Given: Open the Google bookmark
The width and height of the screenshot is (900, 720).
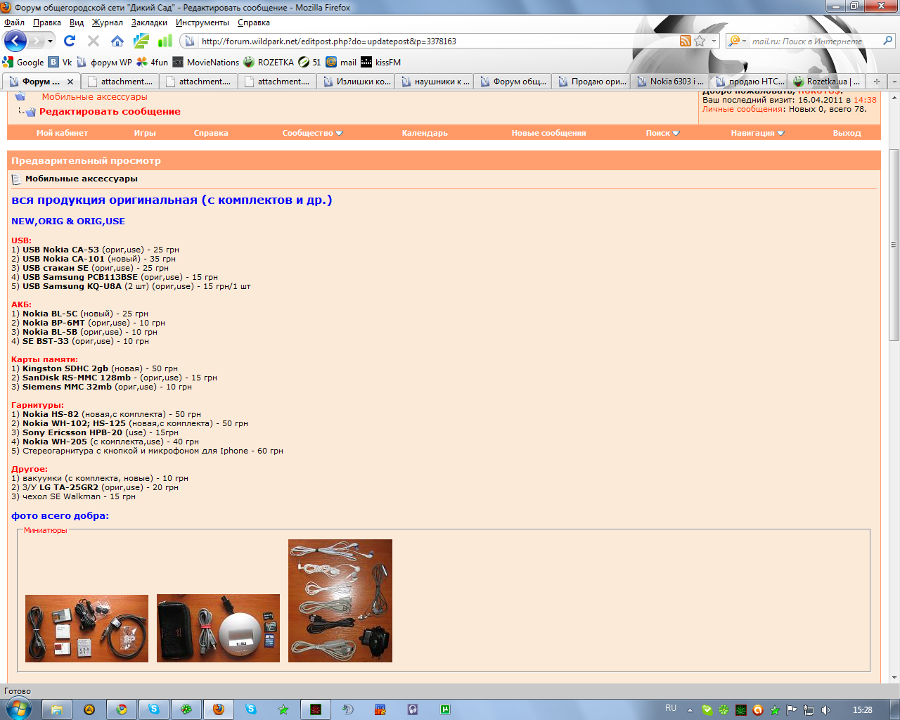Looking at the screenshot, I should 23,62.
